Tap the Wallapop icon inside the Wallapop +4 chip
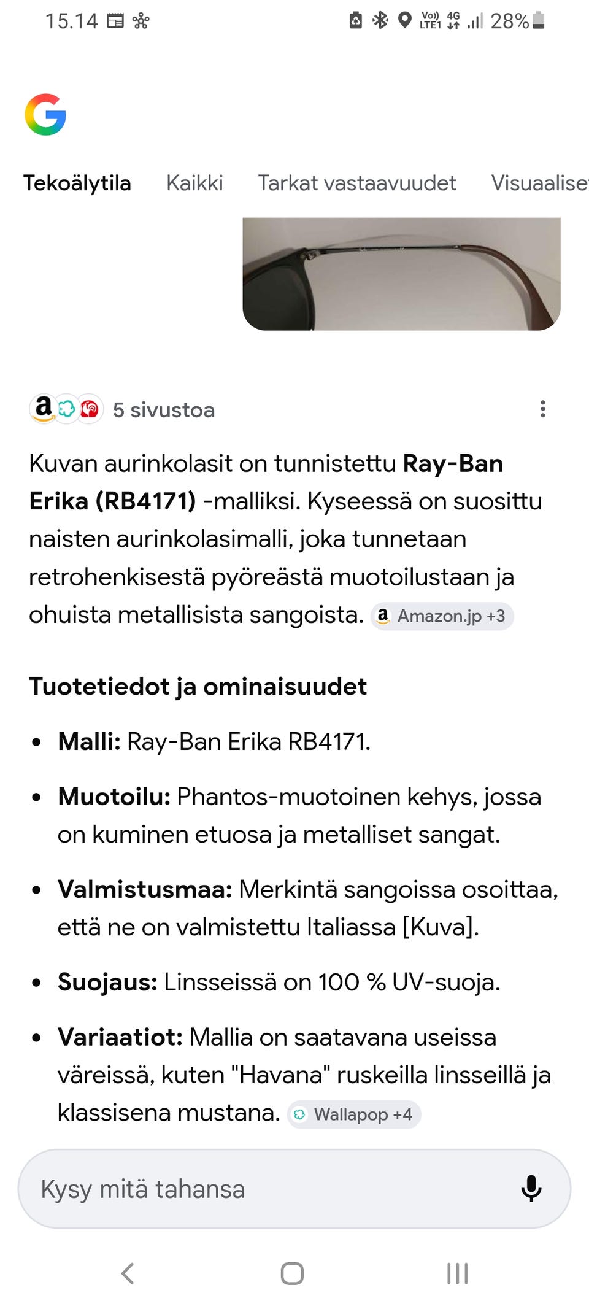 point(302,1114)
